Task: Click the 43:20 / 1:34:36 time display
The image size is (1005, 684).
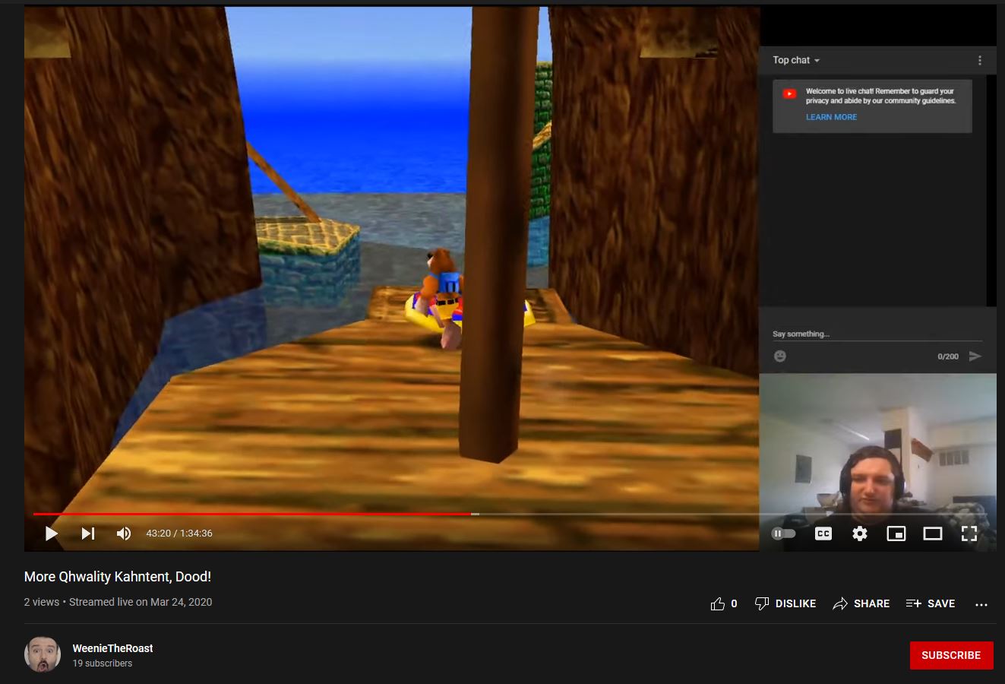Action: pyautogui.click(x=179, y=534)
